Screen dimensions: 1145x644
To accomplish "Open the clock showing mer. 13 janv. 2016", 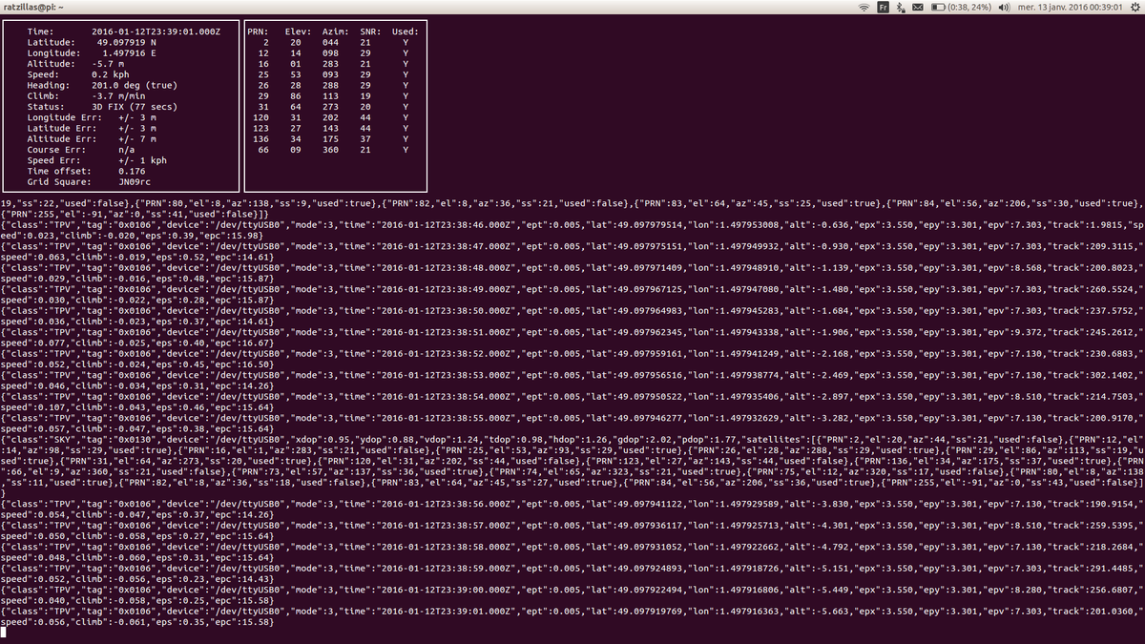I will [x=1069, y=7].
